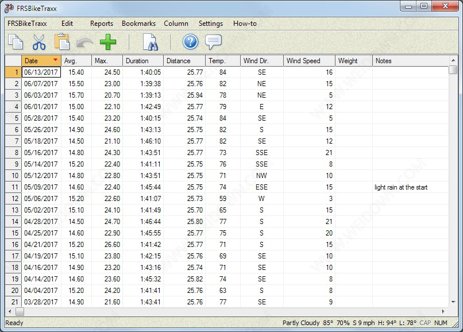463x332 pixels.
Task: Open the Settings menu
Action: (210, 24)
